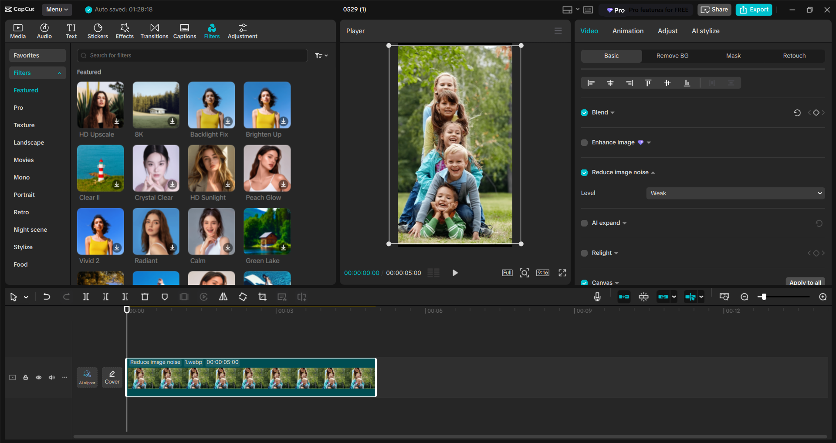Open the Captions panel
Viewport: 836px width, 443px height.
click(x=184, y=30)
